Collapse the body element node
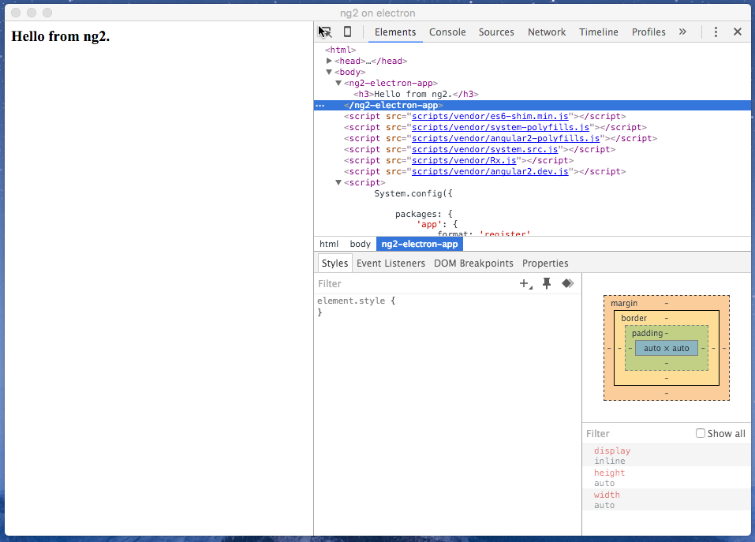 [x=329, y=72]
